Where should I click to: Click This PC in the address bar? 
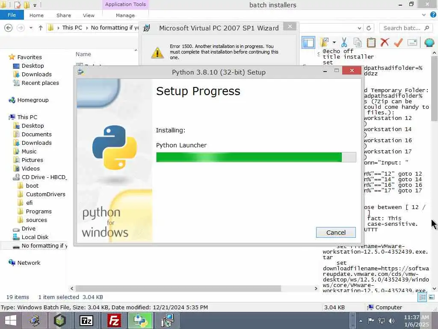tap(72, 28)
